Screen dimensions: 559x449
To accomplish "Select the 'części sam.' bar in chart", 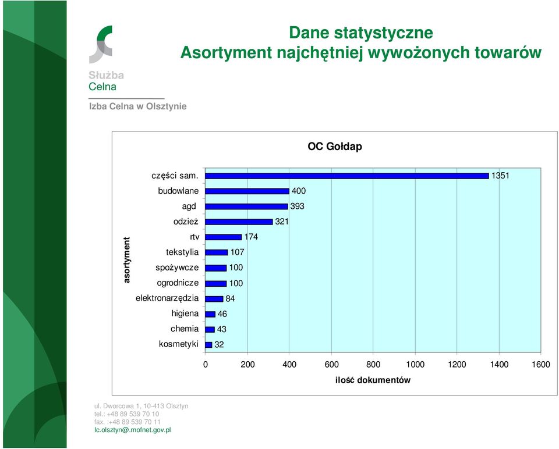I will (x=347, y=176).
